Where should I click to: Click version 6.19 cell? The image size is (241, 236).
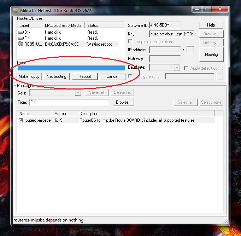point(59,120)
